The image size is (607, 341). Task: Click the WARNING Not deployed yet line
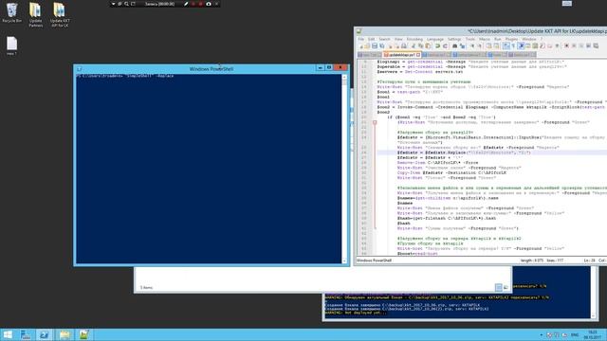point(356,313)
